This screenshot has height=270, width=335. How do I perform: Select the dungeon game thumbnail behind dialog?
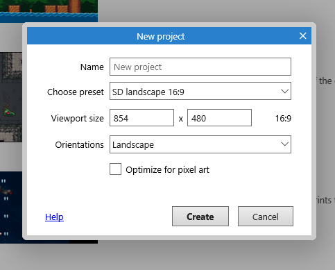click(11, 97)
